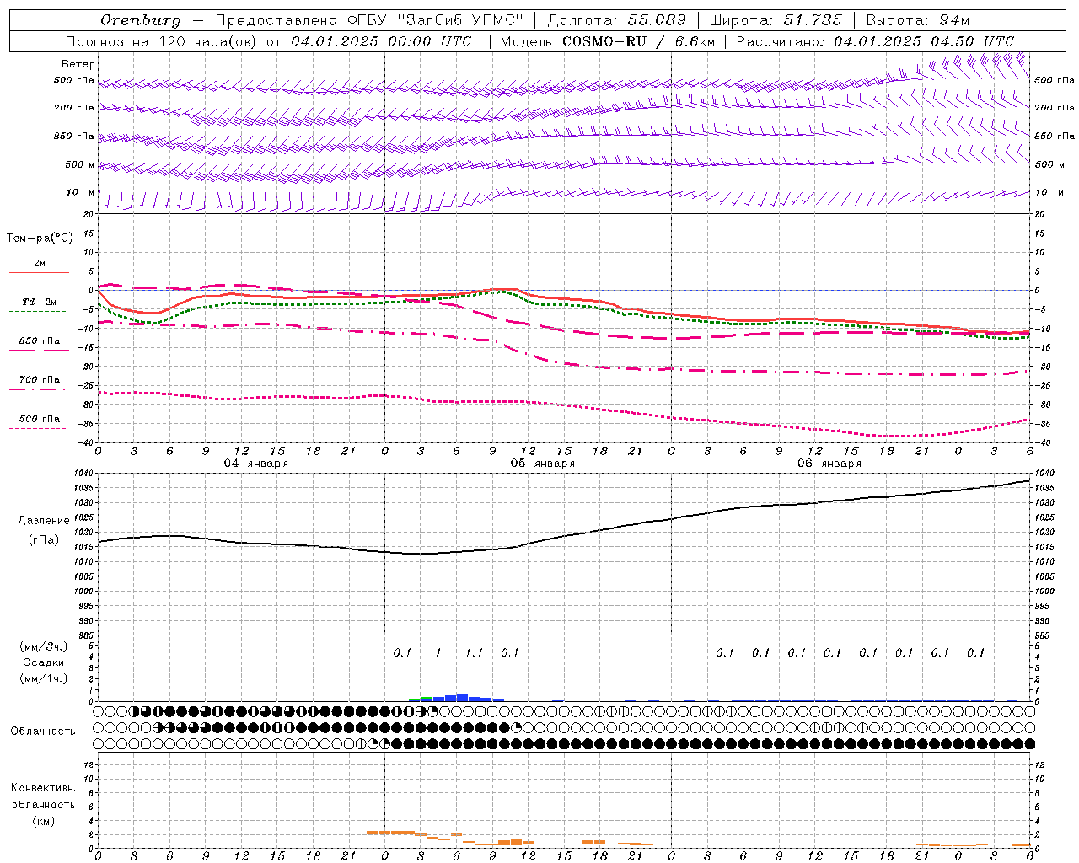1079x863 pixels.
Task: Click the 'Широта: 51.735' latitude value
Action: tap(776, 20)
